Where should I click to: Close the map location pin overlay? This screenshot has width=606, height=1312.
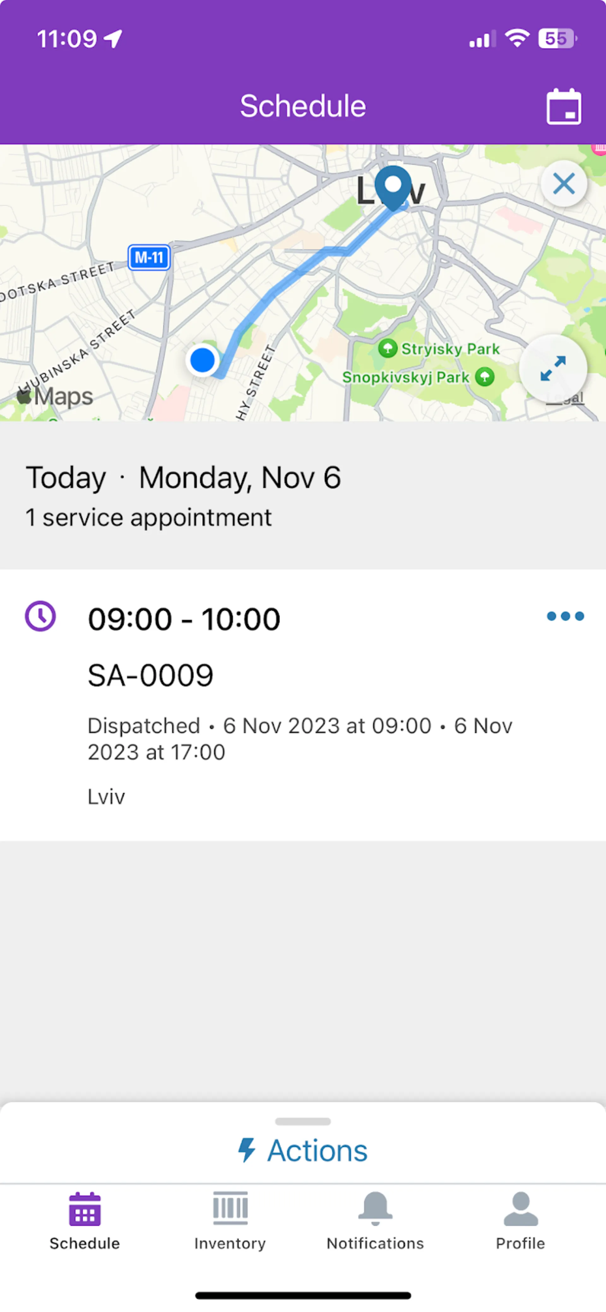[x=565, y=184]
